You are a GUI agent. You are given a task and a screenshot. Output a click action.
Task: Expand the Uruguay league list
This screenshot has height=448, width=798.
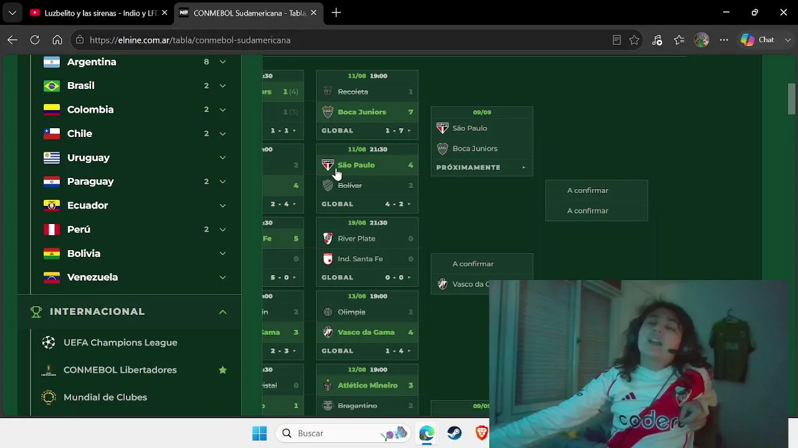click(x=223, y=157)
